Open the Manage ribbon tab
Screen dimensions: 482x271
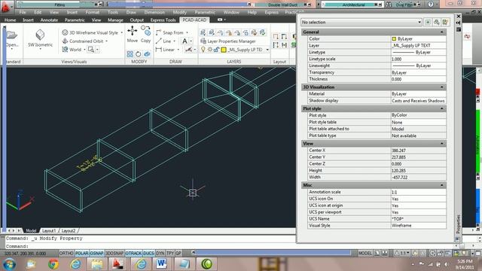point(115,20)
